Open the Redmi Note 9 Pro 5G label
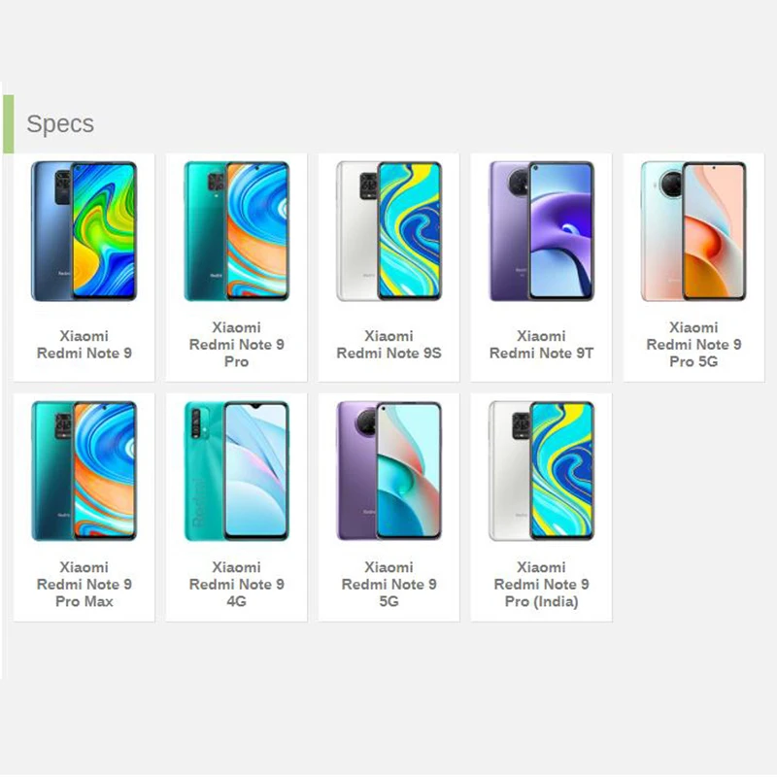Image resolution: width=777 pixels, height=777 pixels. (693, 345)
